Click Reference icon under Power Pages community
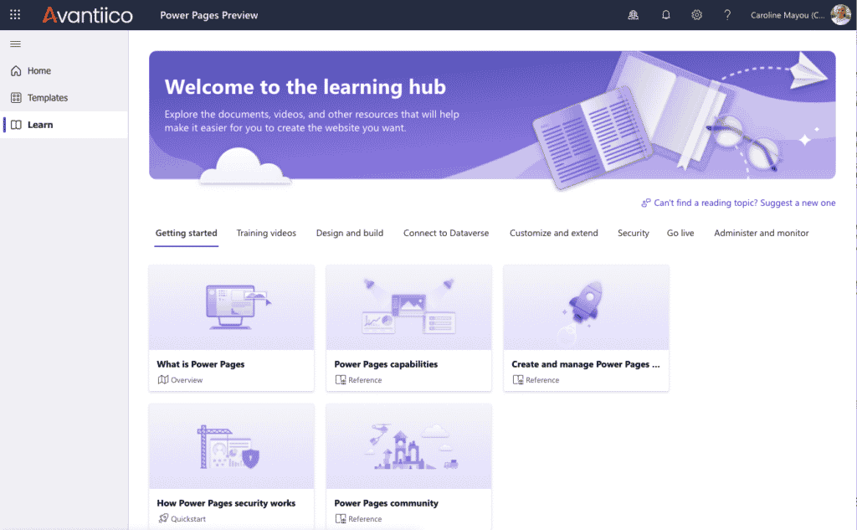This screenshot has height=530, width=857. point(341,518)
